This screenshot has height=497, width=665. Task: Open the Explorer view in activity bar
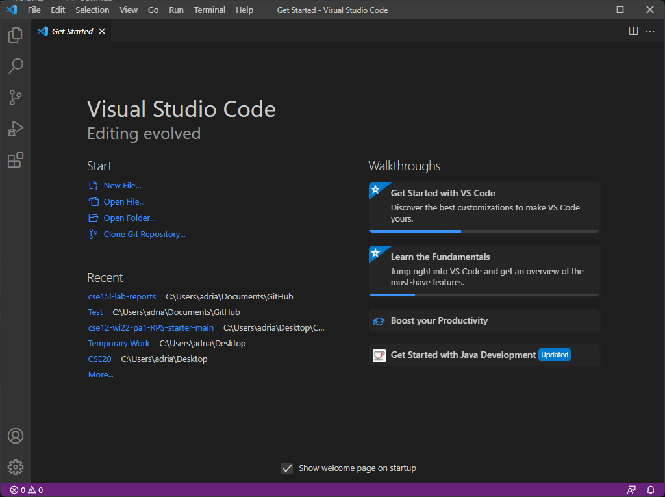pos(16,35)
